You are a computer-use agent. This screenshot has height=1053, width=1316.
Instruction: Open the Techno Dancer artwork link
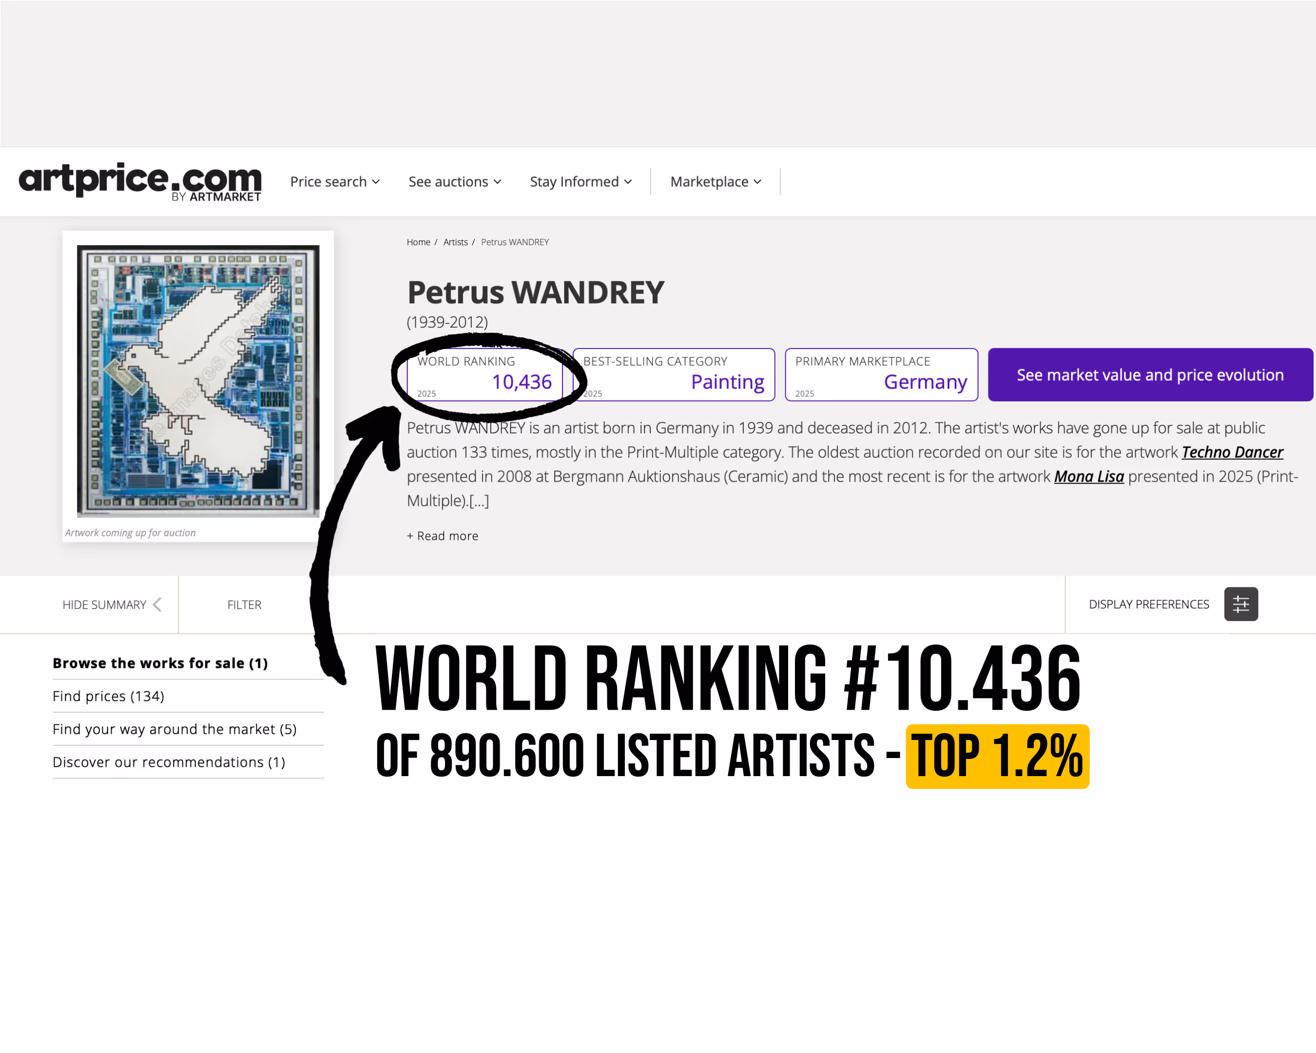(1232, 452)
